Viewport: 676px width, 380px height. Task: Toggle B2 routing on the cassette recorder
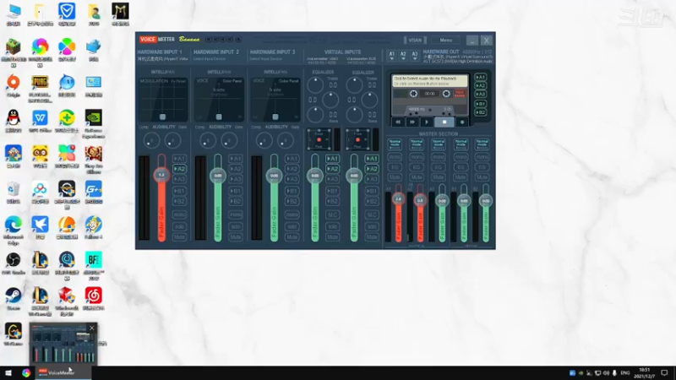[481, 112]
